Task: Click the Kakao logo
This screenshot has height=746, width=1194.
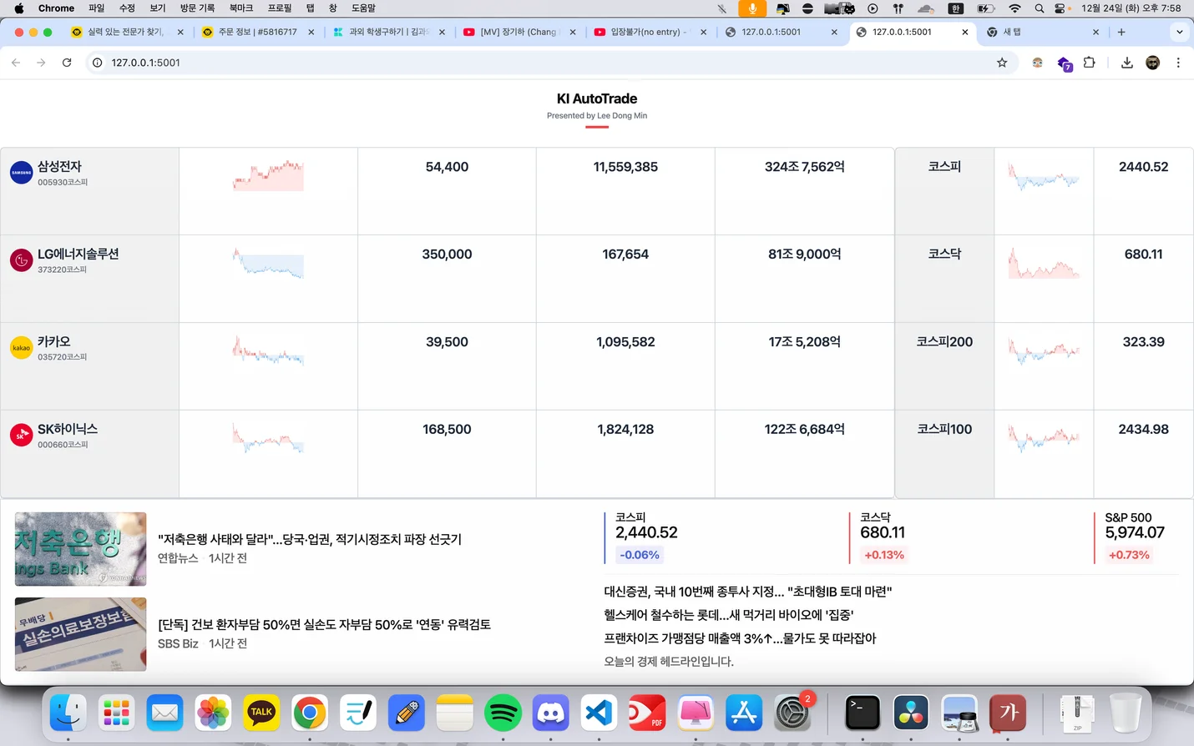Action: [x=21, y=347]
